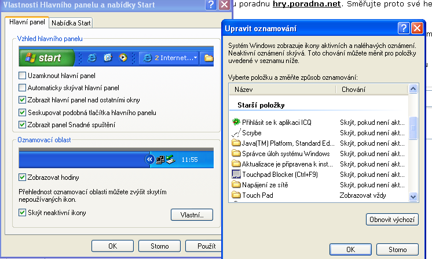432x259 pixels.
Task: Click the Použít button
Action: pos(204,246)
